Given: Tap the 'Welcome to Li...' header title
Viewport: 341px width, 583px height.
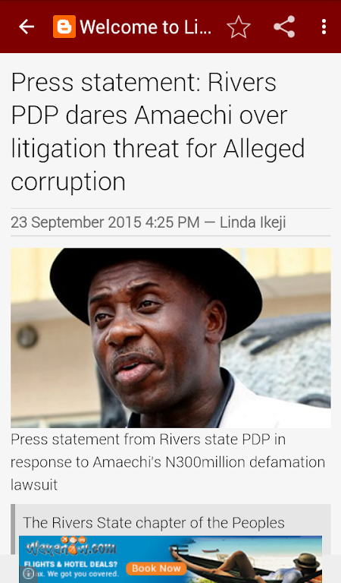Looking at the screenshot, I should coord(145,27).
